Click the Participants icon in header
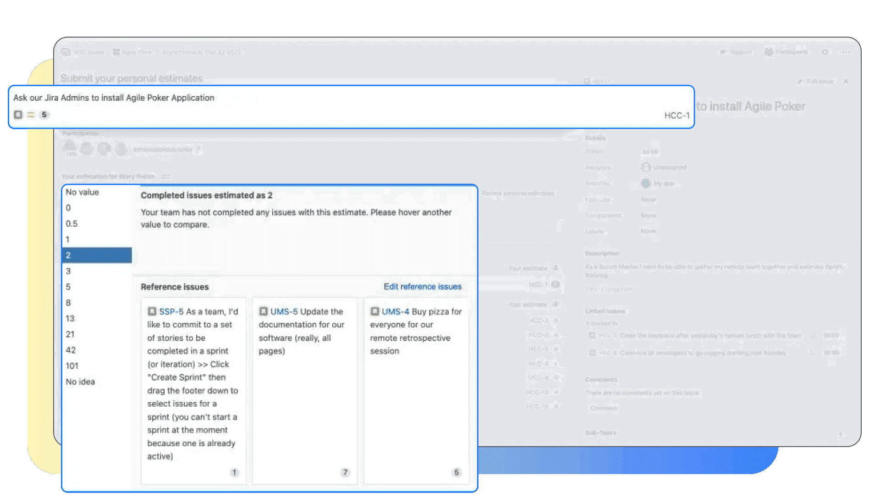Viewport: 891px width, 502px height. tap(769, 52)
